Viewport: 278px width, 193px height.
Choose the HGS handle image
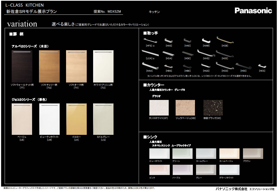206,66
